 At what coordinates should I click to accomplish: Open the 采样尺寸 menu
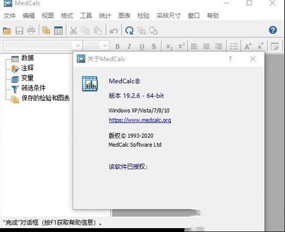(168, 16)
